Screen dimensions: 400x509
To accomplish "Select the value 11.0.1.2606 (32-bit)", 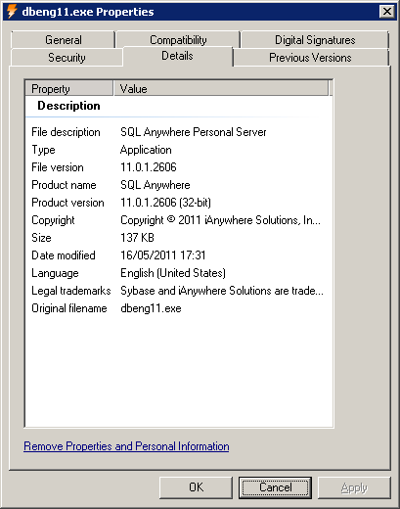I will [165, 203].
